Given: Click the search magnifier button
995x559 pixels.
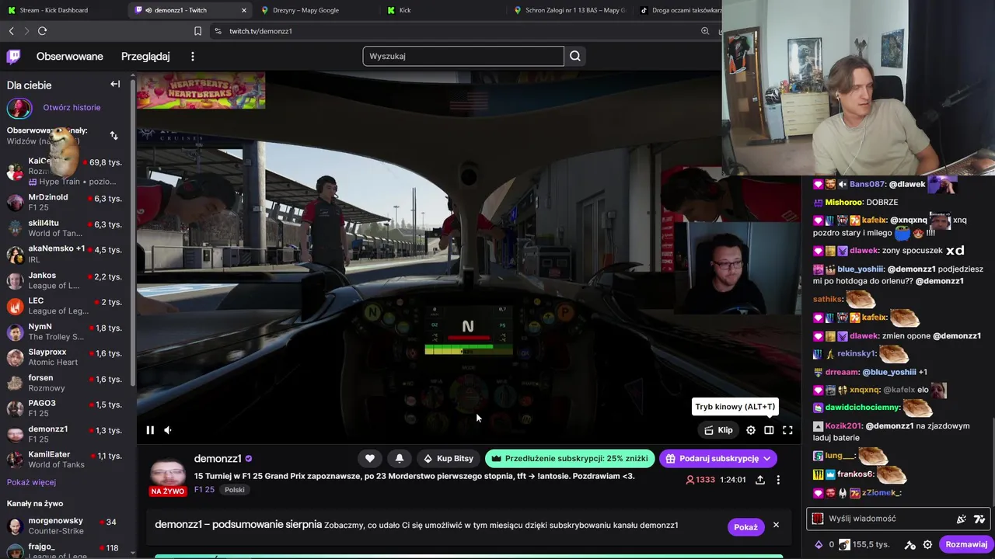Looking at the screenshot, I should (575, 56).
